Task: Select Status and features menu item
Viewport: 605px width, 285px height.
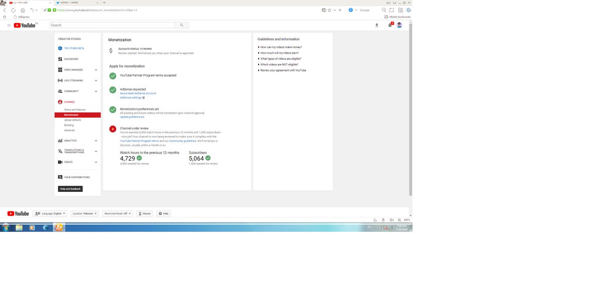Action: tap(75, 110)
